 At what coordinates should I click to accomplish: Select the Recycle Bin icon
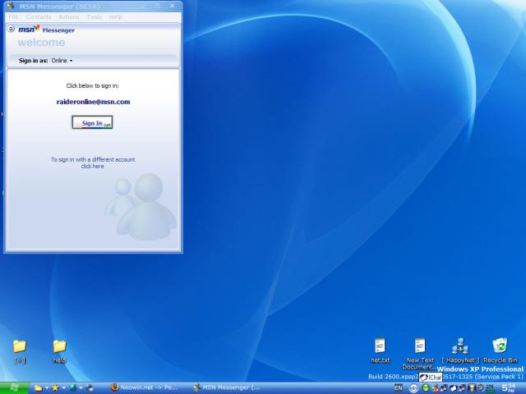tap(501, 350)
